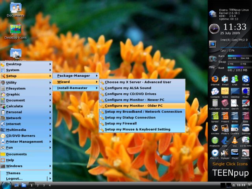Launch the Base database icon
This screenshot has height=189, width=252.
coord(246,116)
